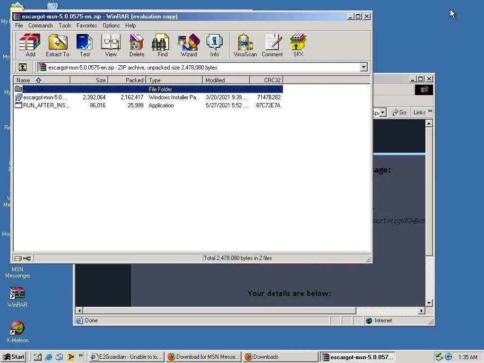Click the Delete toolbar icon
Screen dimensions: 484x363
click(x=137, y=45)
